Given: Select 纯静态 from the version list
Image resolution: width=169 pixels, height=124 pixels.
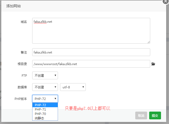Looking at the screenshot, I should (45, 118).
